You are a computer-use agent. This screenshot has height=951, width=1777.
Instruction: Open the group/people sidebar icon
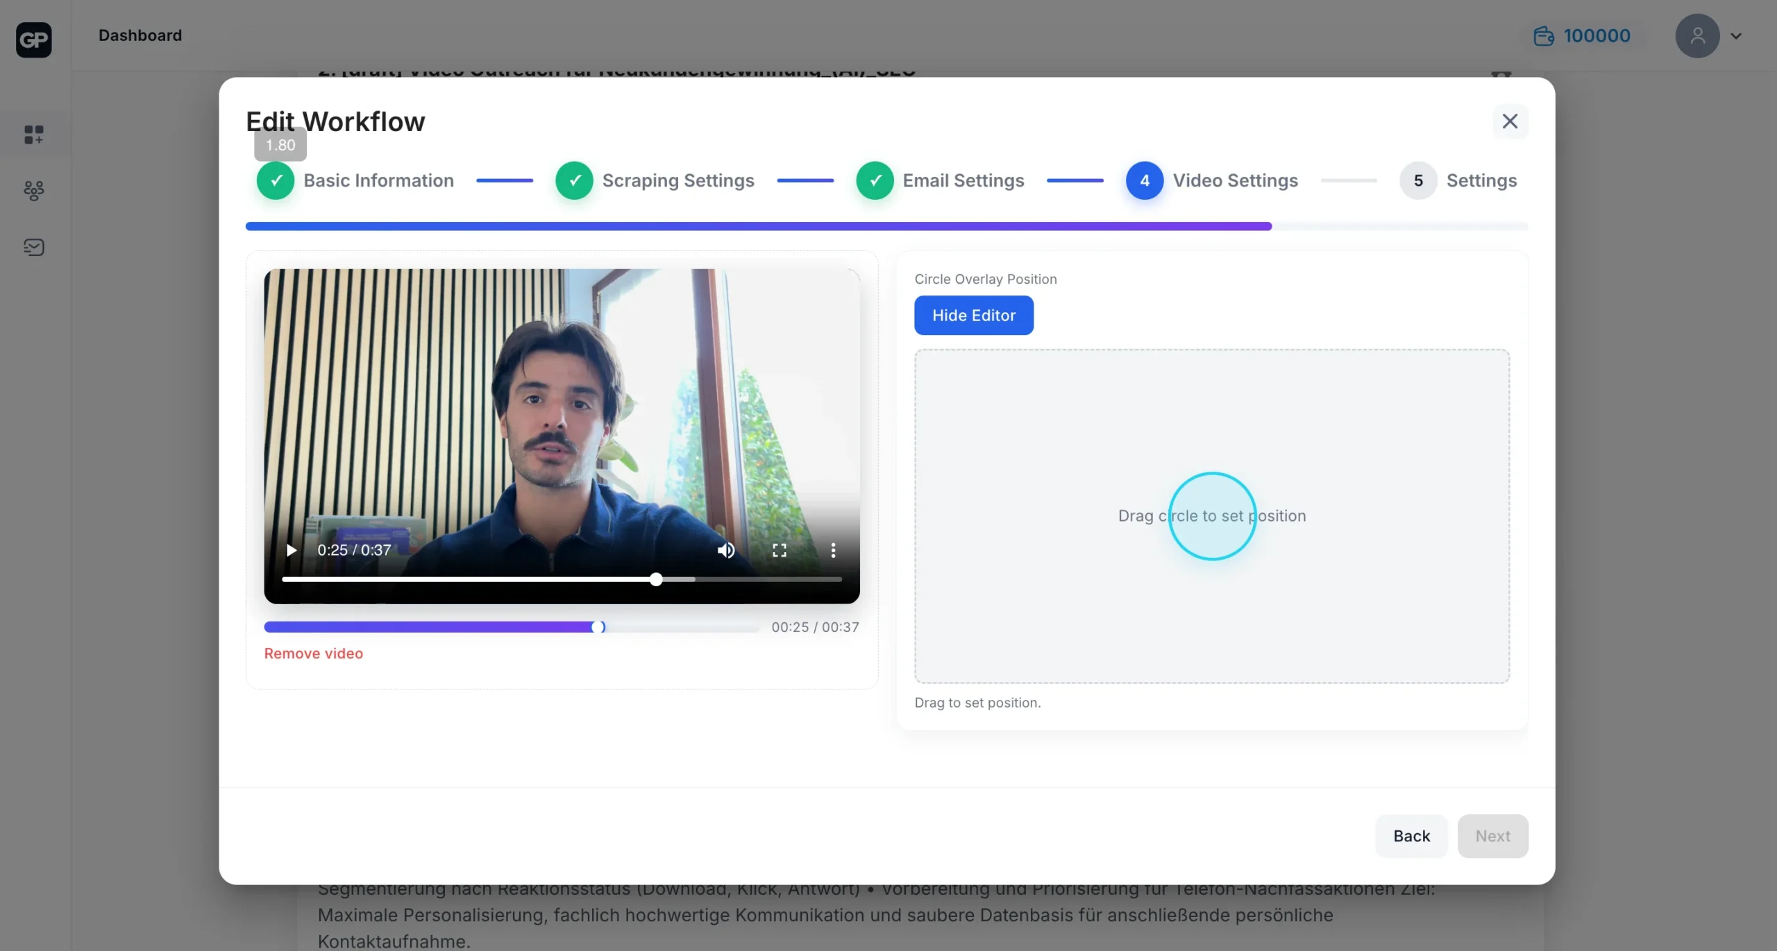coord(33,191)
